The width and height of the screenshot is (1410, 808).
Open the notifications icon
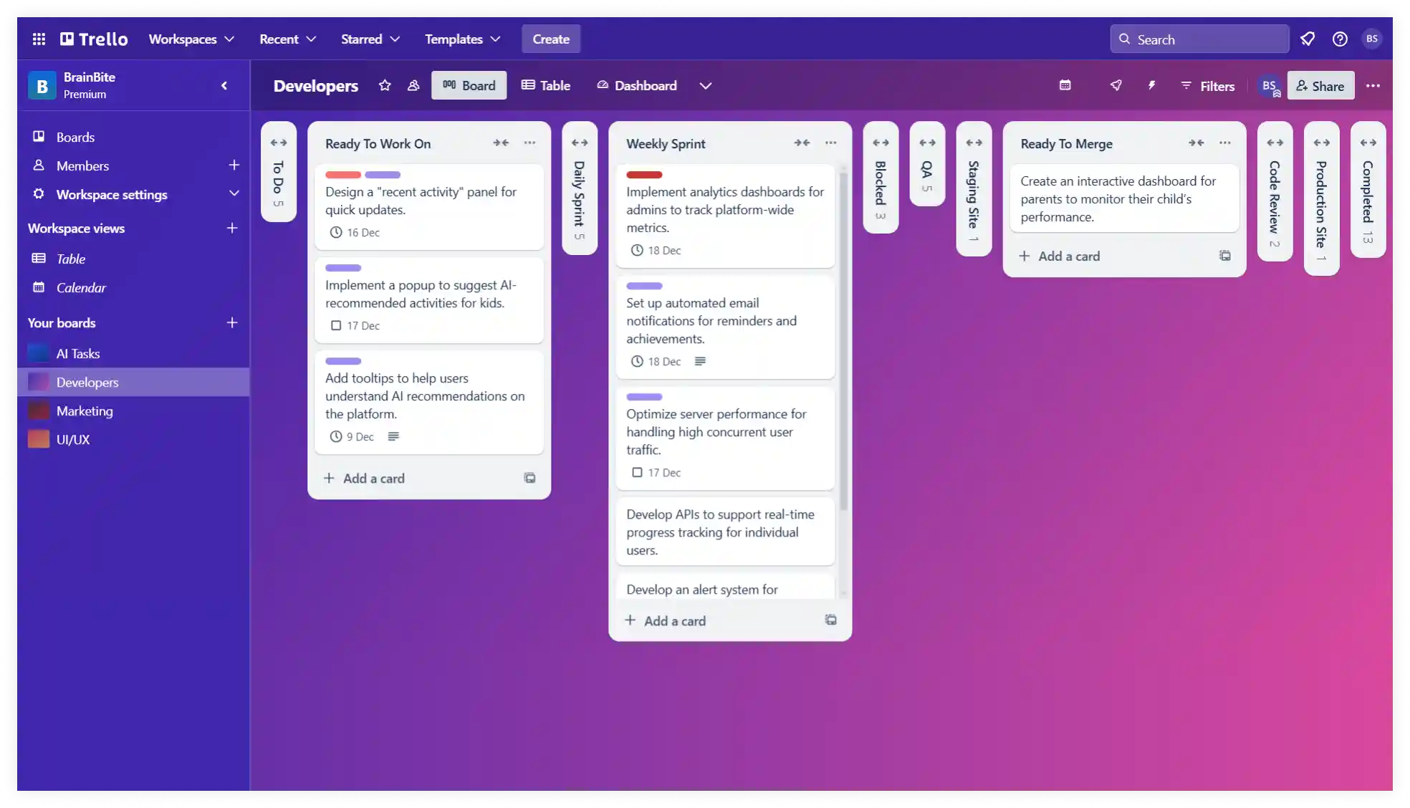pyautogui.click(x=1308, y=39)
